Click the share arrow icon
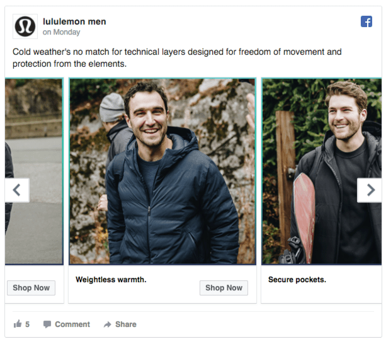 (x=108, y=324)
